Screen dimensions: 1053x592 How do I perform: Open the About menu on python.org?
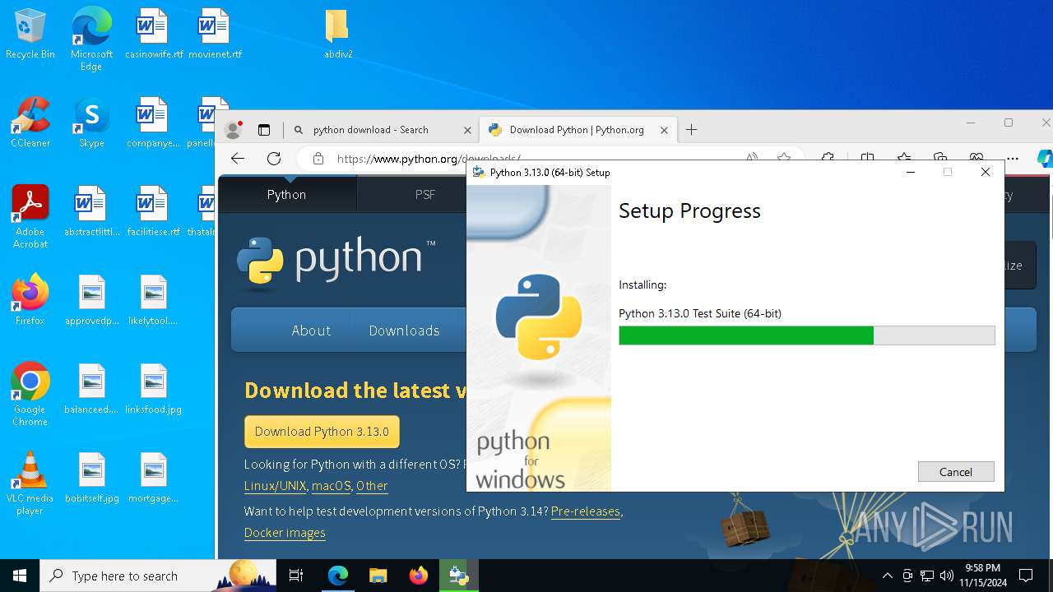coord(311,331)
